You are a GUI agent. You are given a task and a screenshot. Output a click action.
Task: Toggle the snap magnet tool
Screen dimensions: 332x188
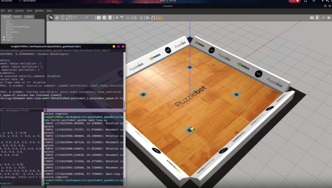pos(153,17)
